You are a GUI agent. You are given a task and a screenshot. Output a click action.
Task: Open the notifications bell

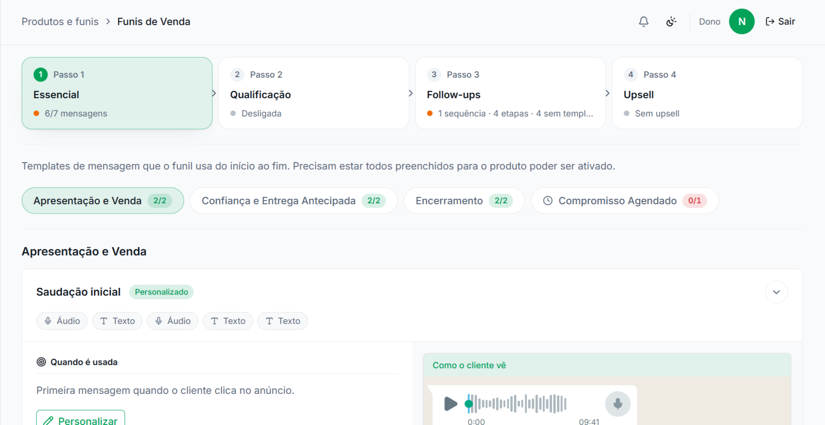[x=643, y=21]
